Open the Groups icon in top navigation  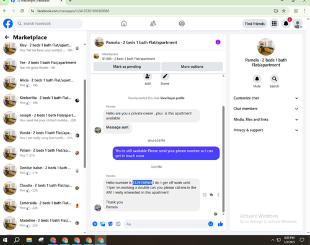182,24
